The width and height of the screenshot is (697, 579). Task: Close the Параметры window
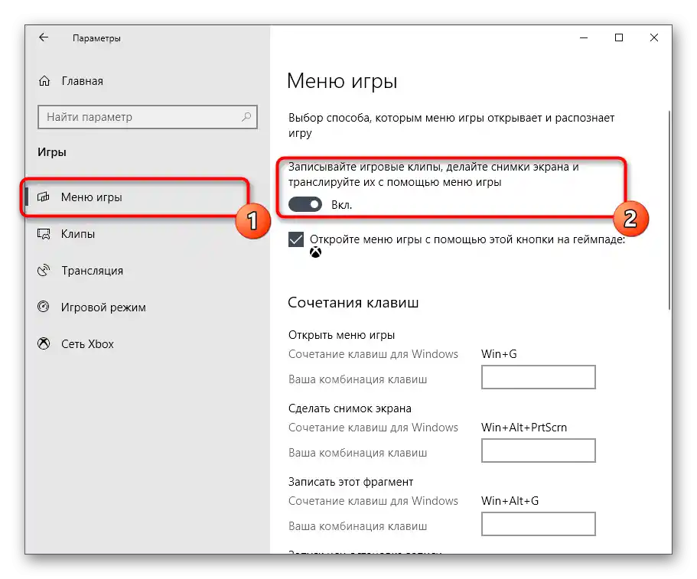point(654,37)
